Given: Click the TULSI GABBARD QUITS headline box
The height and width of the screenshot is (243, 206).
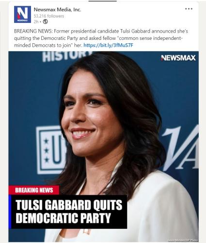Looking at the screenshot, I should [x=69, y=205].
